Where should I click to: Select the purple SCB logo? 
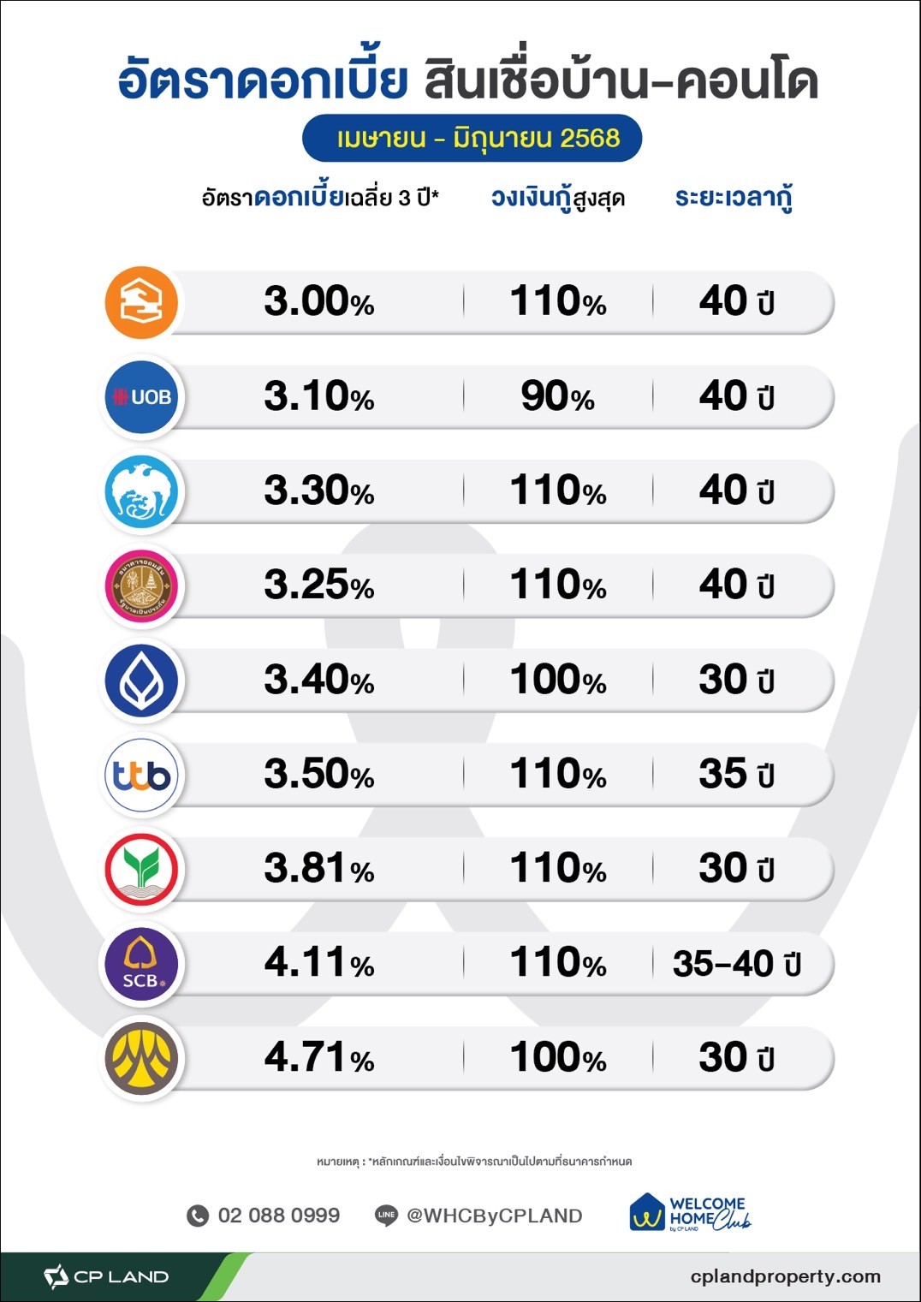pos(141,965)
